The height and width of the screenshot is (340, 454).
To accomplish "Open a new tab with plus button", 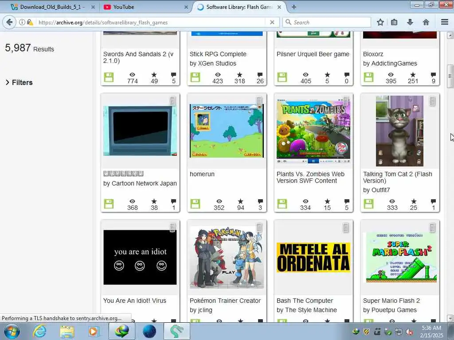I will tap(294, 7).
